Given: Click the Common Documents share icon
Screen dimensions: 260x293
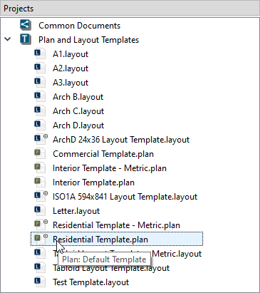Looking at the screenshot, I should (26, 25).
